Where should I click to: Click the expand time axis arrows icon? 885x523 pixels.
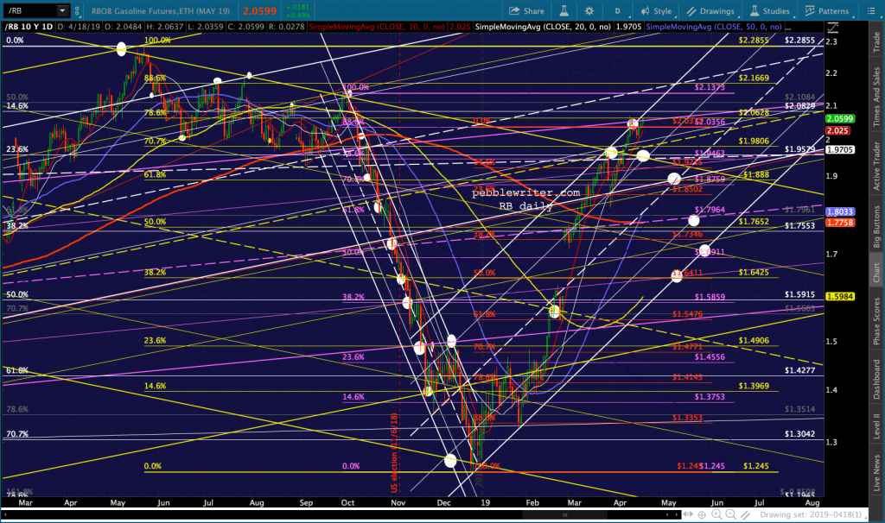pos(688,514)
